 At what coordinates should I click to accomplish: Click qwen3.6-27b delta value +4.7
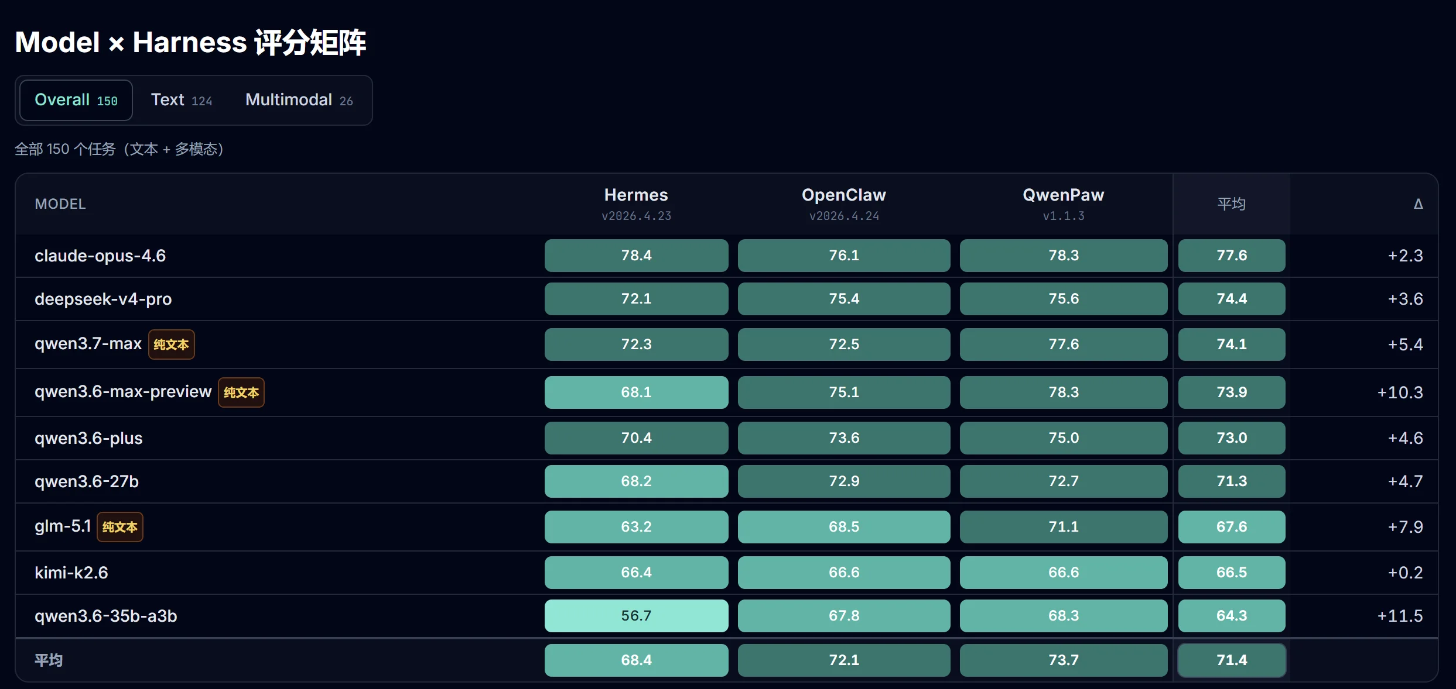pyautogui.click(x=1405, y=481)
